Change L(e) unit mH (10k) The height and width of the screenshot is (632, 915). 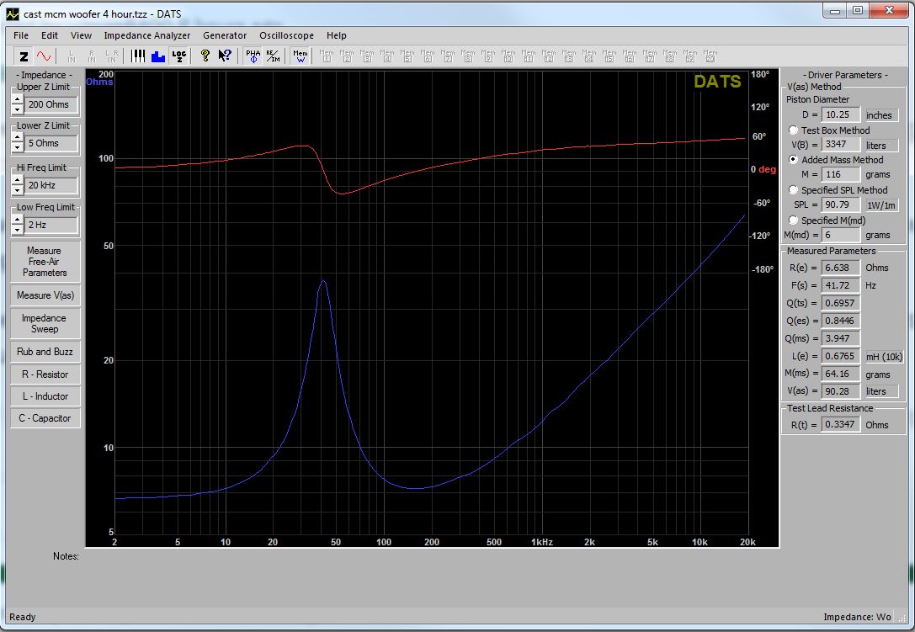coord(884,357)
